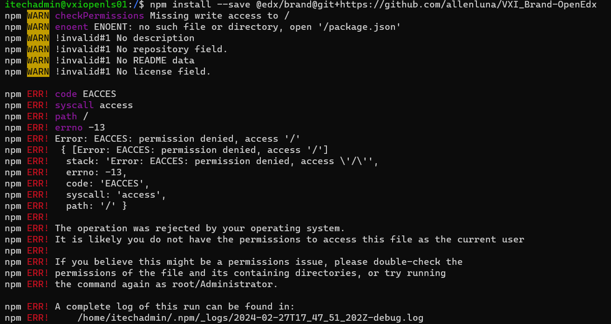Click the 'enoent' warning keyword
The image size is (611, 324).
72,27
